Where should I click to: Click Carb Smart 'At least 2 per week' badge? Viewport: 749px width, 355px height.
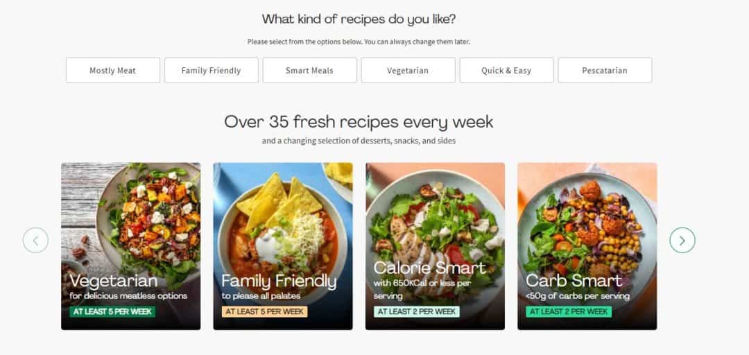pos(569,311)
